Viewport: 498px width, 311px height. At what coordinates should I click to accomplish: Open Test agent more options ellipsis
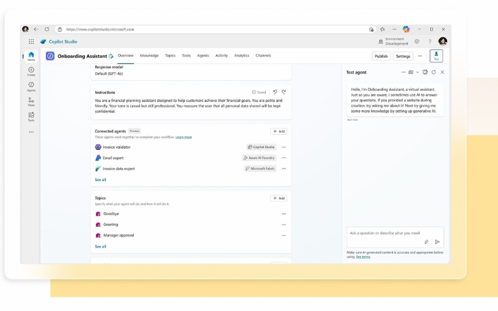tap(403, 72)
